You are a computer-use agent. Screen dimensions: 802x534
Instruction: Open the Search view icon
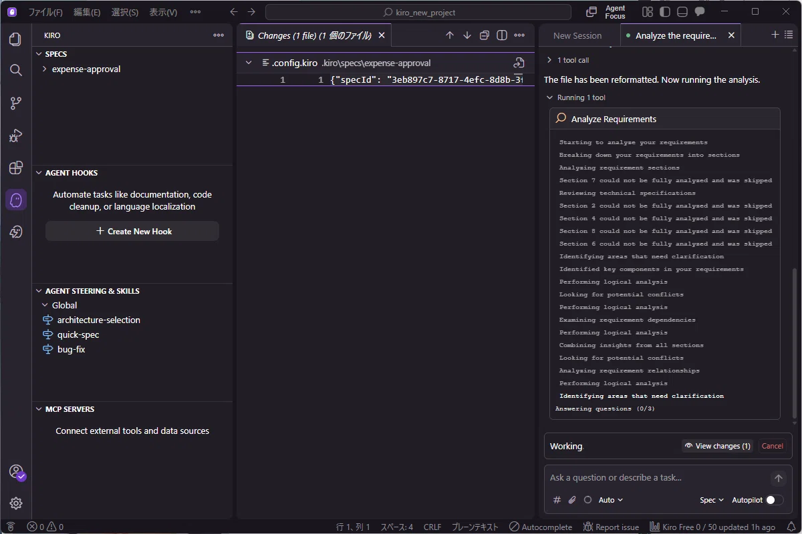pos(15,70)
